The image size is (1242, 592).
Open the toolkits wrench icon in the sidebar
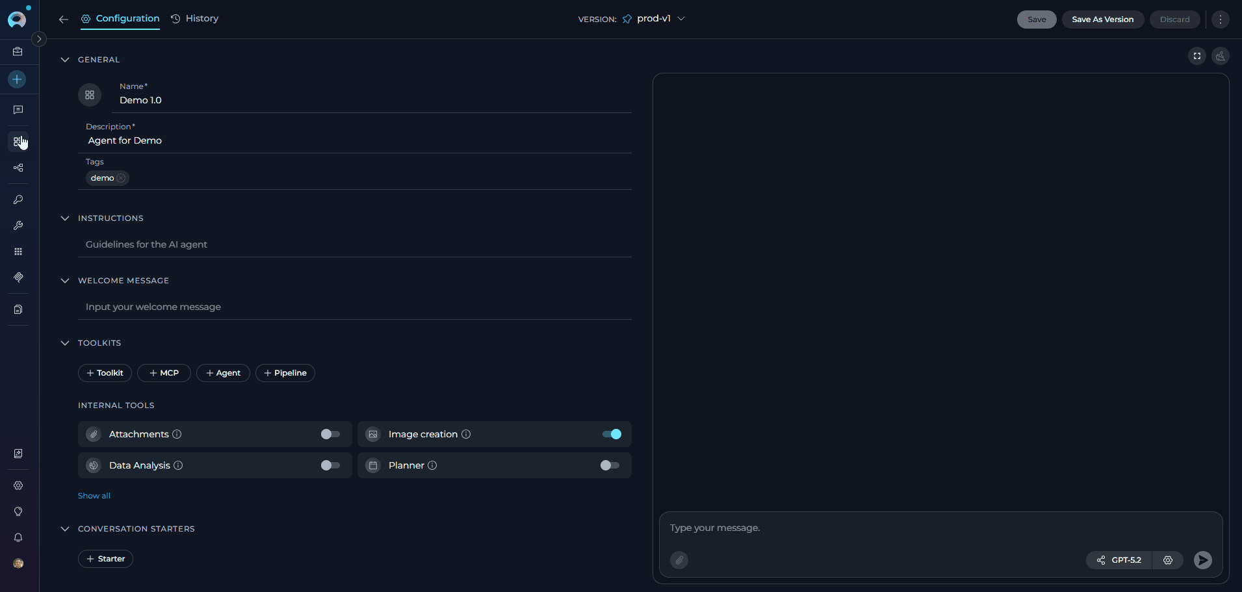18,225
